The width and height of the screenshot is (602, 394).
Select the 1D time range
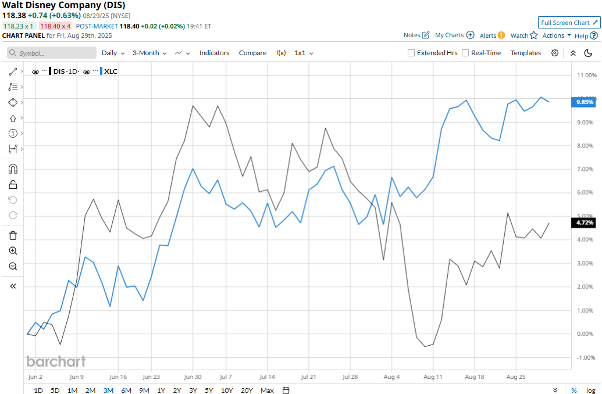pos(38,390)
